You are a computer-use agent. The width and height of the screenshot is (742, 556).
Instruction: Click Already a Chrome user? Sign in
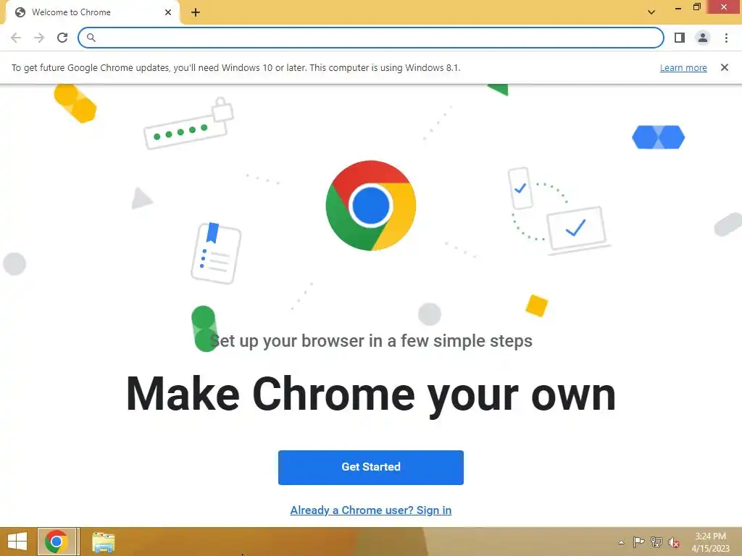pyautogui.click(x=371, y=510)
